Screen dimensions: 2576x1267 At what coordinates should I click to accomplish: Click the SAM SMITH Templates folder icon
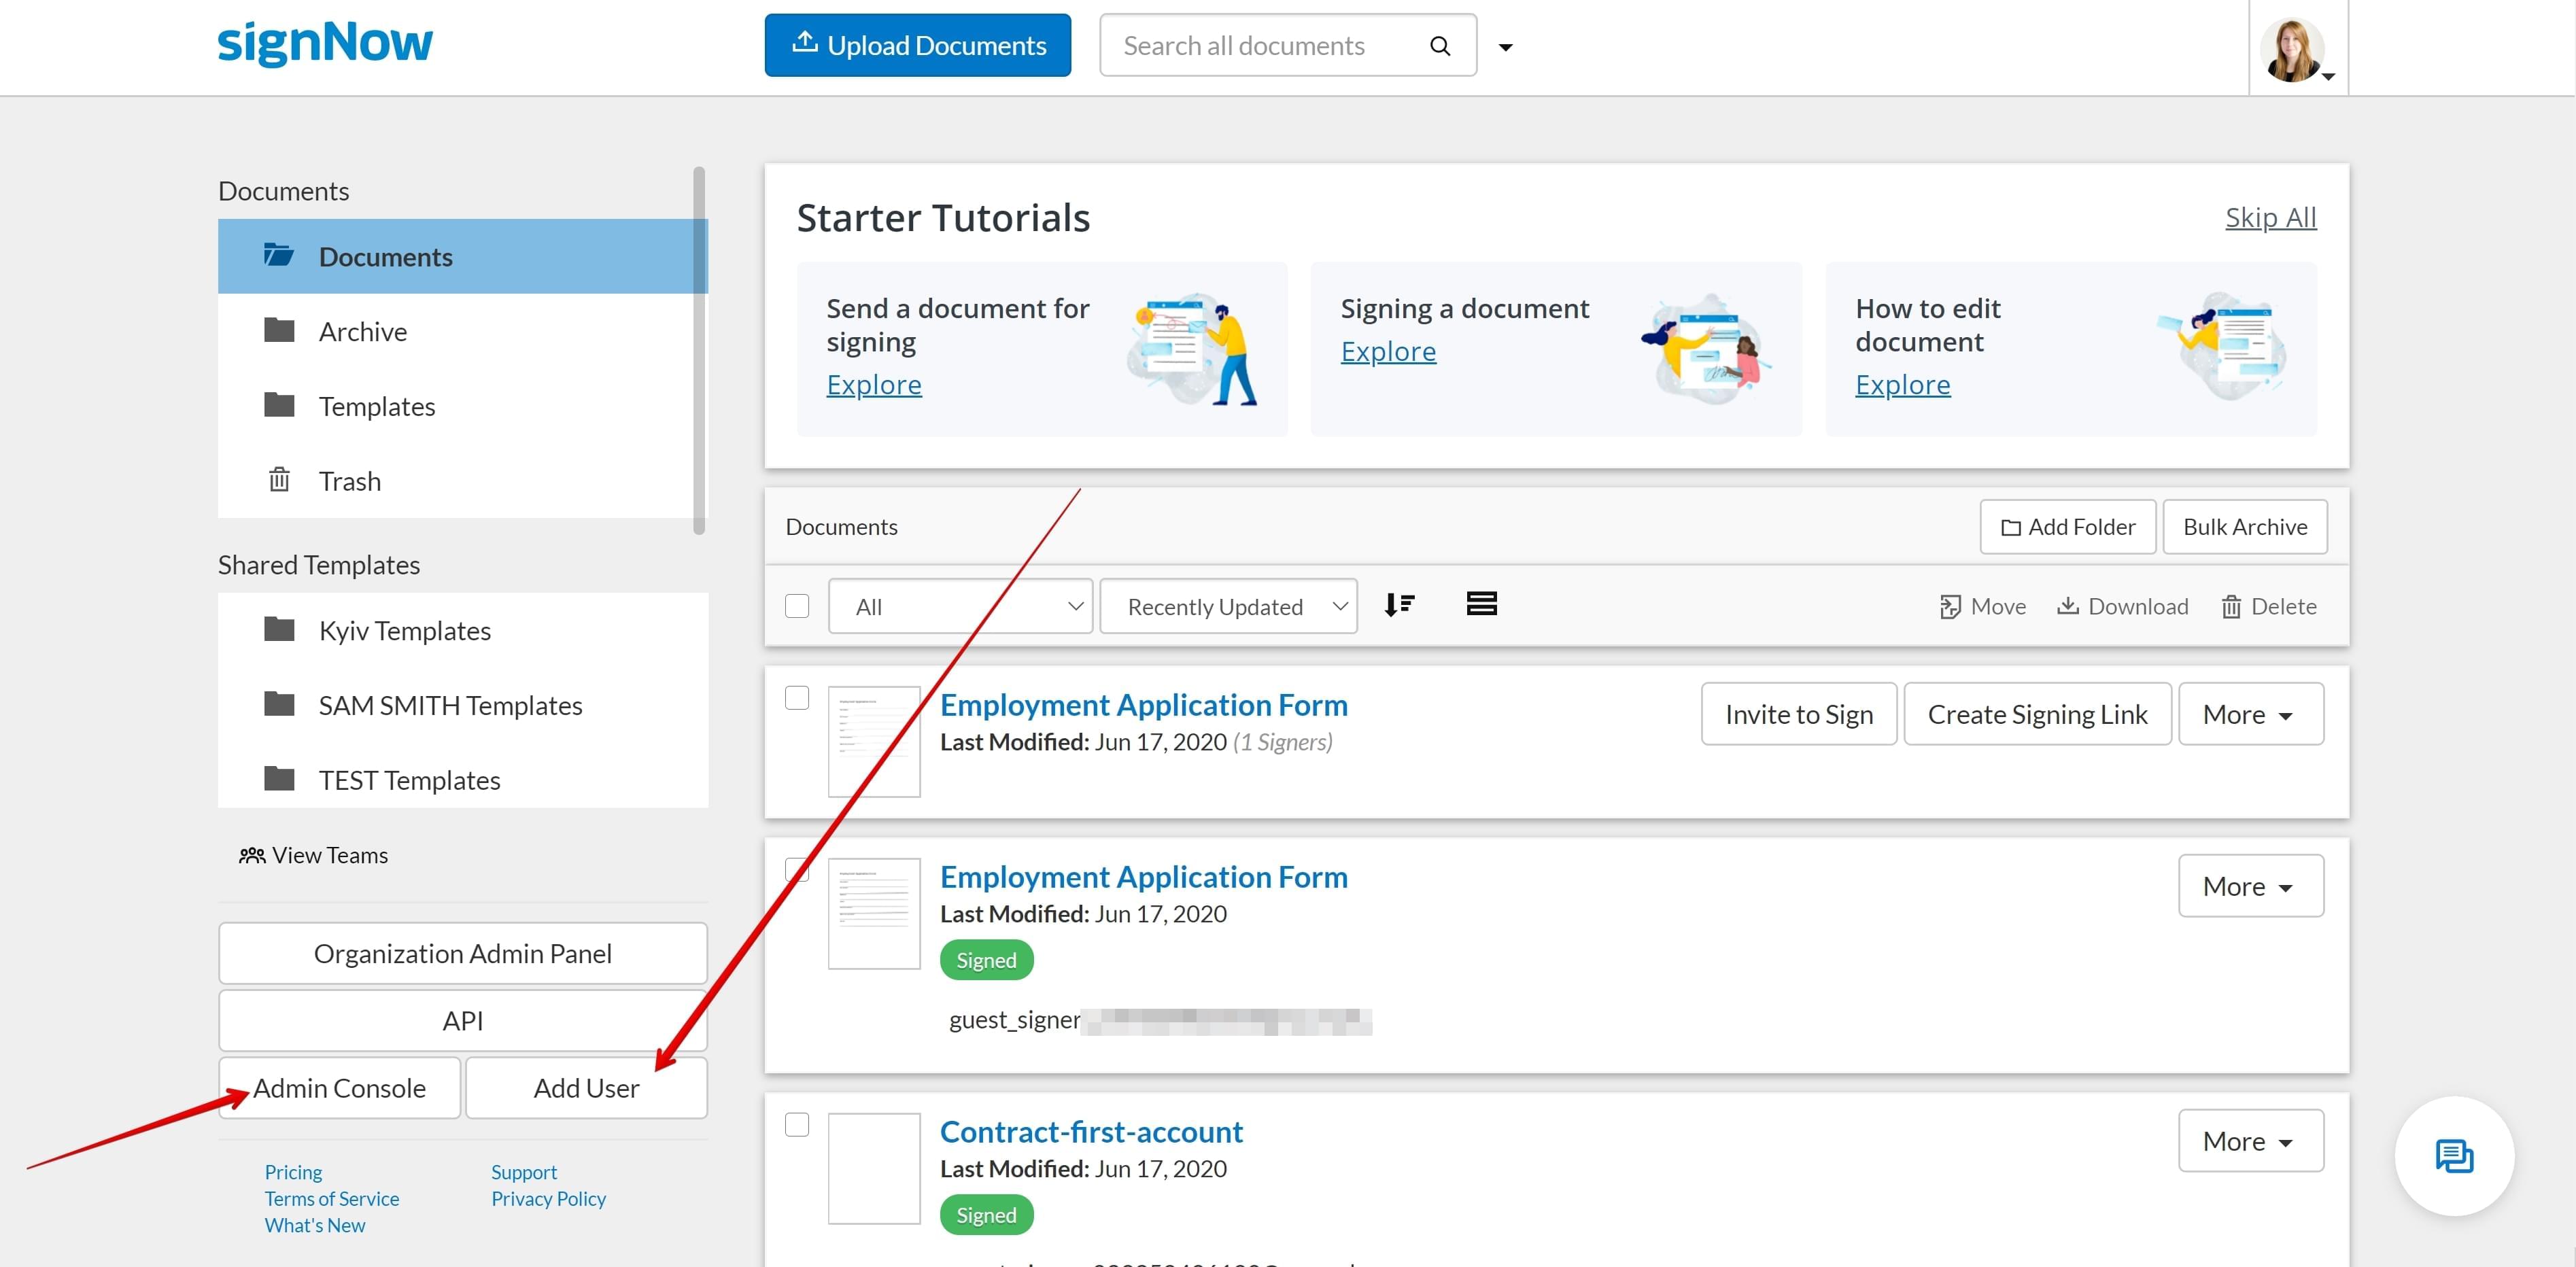point(279,704)
